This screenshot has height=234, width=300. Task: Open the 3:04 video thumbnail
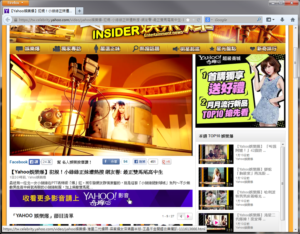coord(216,154)
